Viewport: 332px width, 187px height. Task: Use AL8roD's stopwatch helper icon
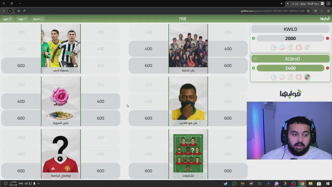[x=274, y=77]
